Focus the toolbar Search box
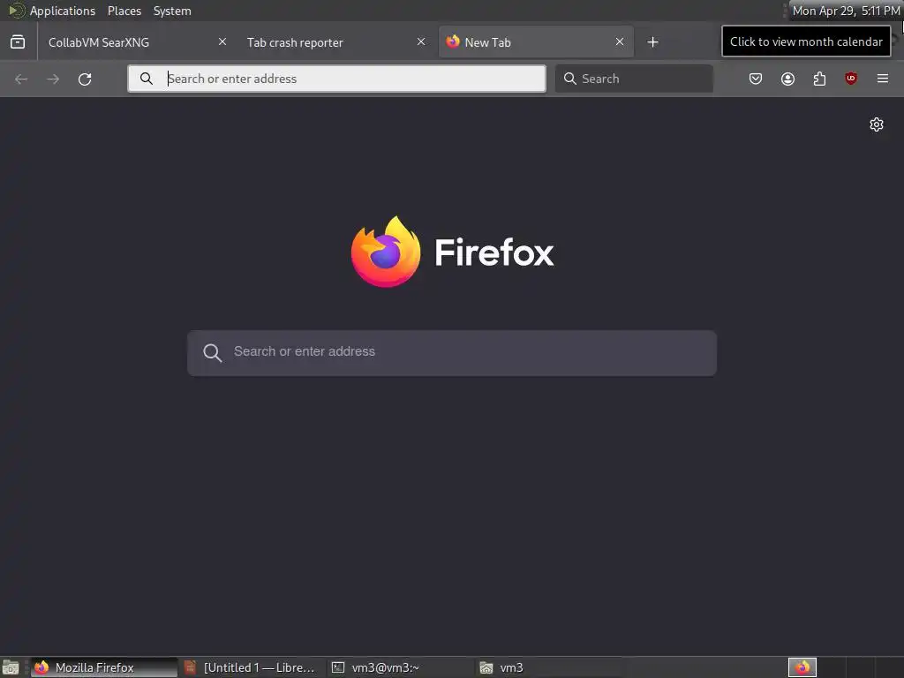The image size is (904, 678). pos(634,79)
